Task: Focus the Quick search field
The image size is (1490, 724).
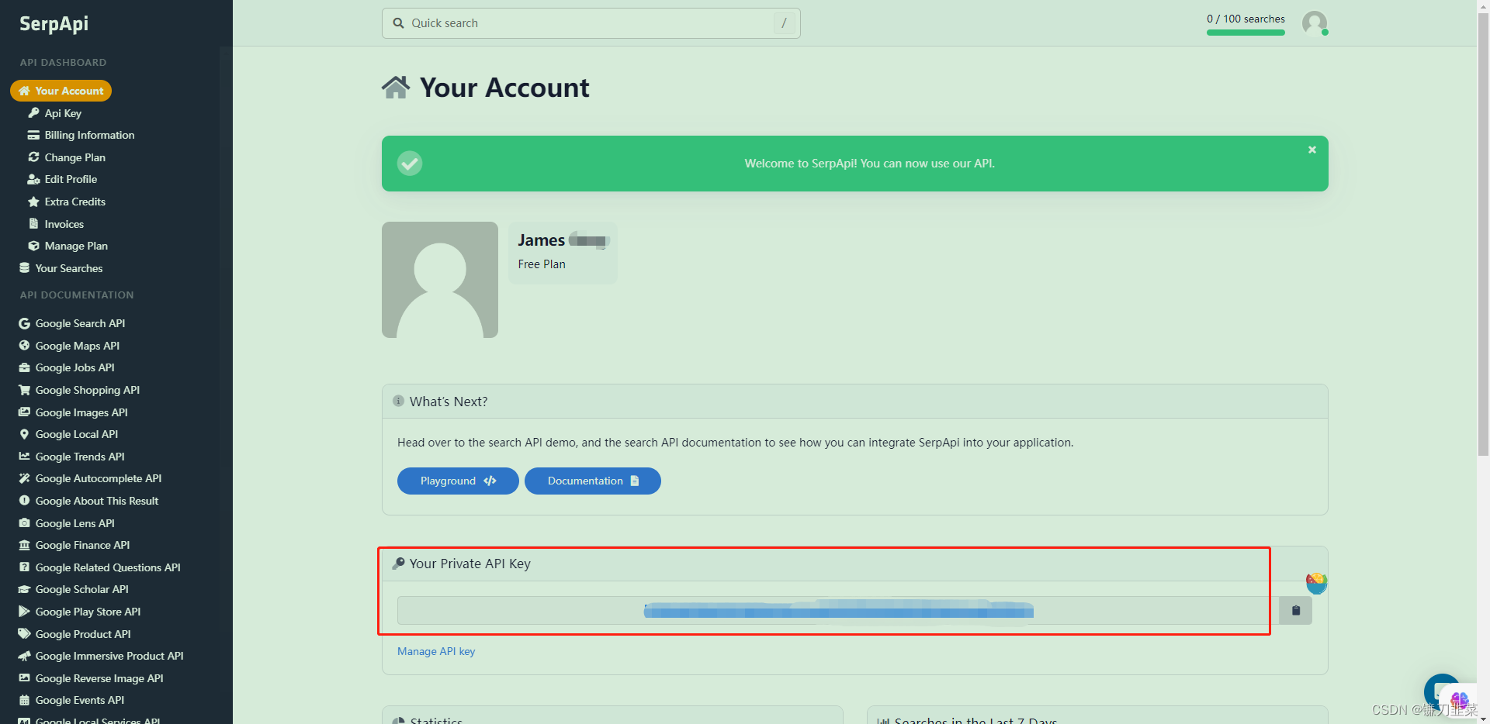Action: [591, 23]
